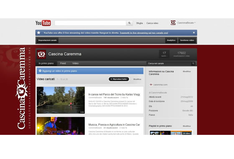234x159 pixels.
Task: Click the star icon in the blue banner
Action: (38, 33)
